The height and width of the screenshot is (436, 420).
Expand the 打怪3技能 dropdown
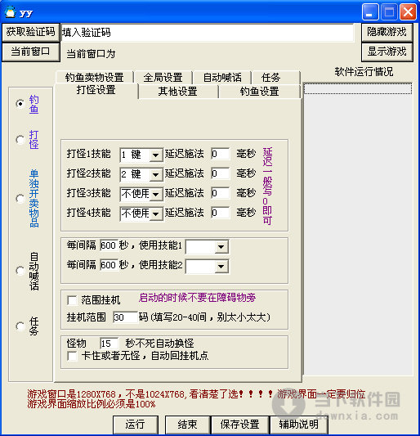click(x=156, y=194)
